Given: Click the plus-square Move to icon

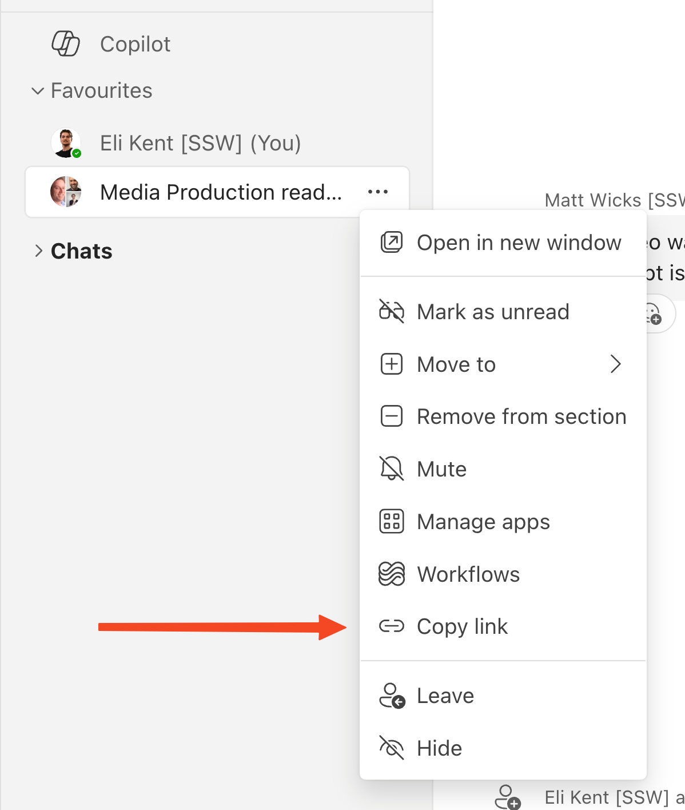Looking at the screenshot, I should pos(392,364).
